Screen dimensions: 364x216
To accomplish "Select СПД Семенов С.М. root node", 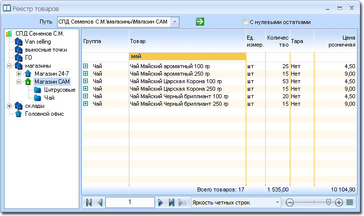I will pyautogui.click(x=40, y=34).
